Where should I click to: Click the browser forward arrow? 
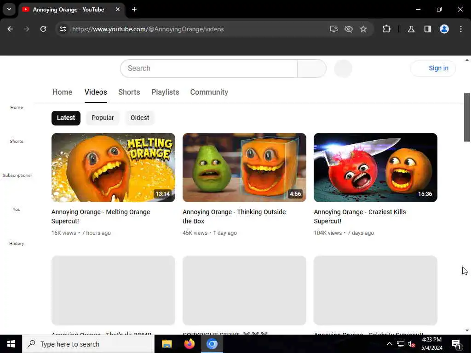click(x=27, y=29)
